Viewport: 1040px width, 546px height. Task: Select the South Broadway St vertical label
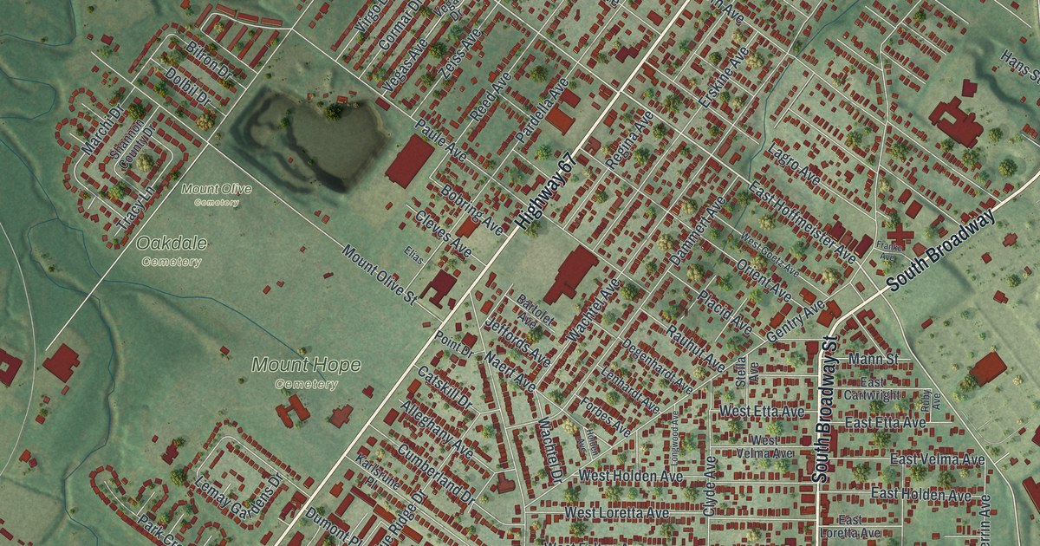tap(823, 408)
